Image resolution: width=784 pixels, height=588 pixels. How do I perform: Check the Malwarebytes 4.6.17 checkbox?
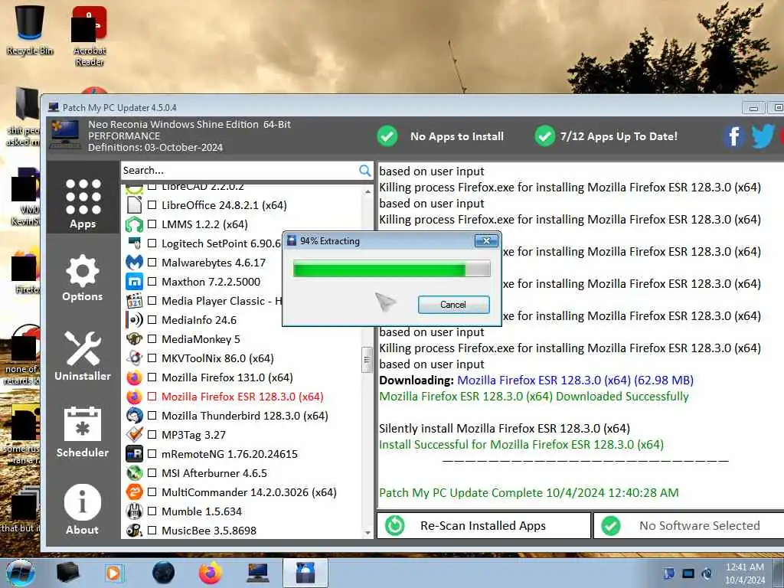(152, 263)
